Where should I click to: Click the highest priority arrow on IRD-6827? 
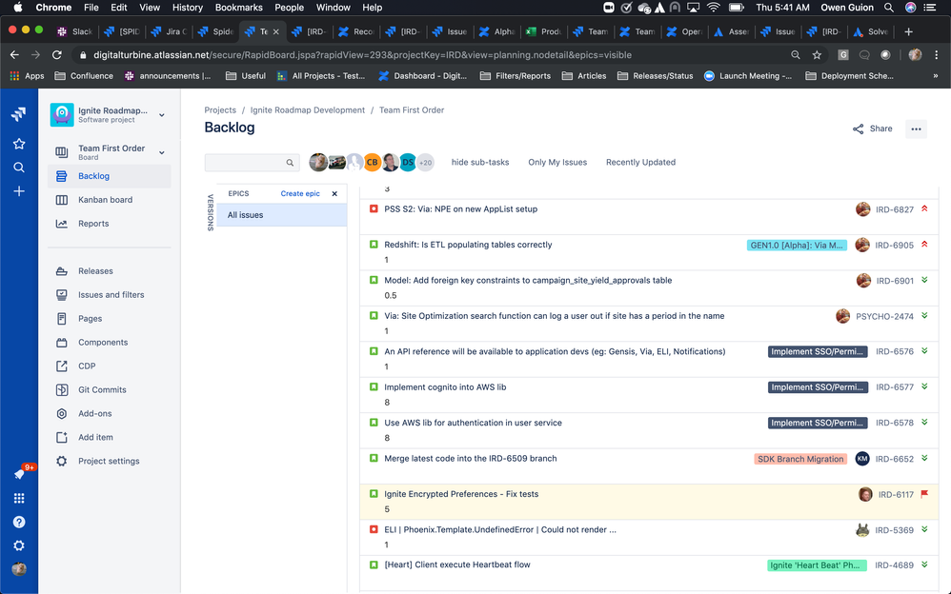924,208
